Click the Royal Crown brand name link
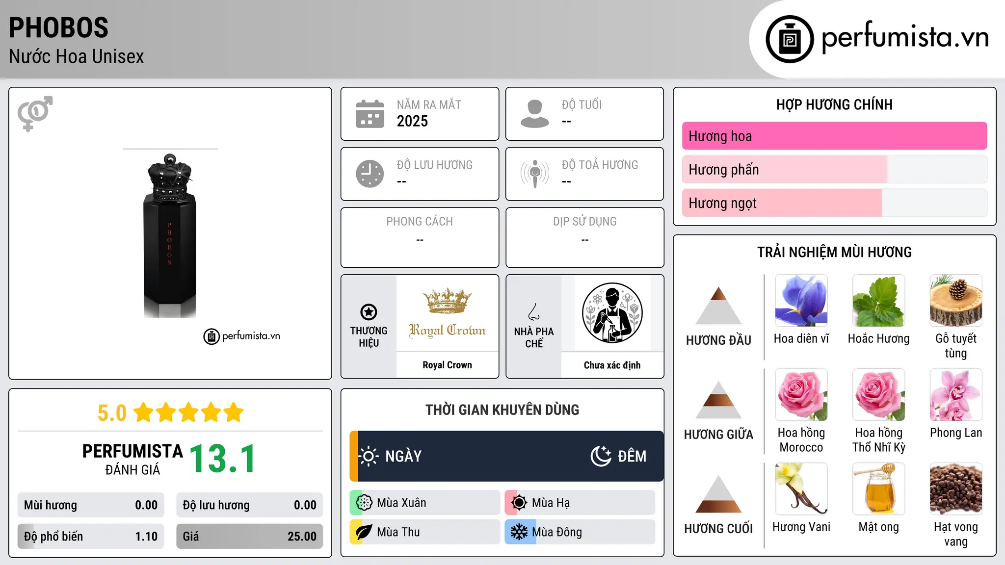This screenshot has width=1005, height=565. pyautogui.click(x=447, y=365)
